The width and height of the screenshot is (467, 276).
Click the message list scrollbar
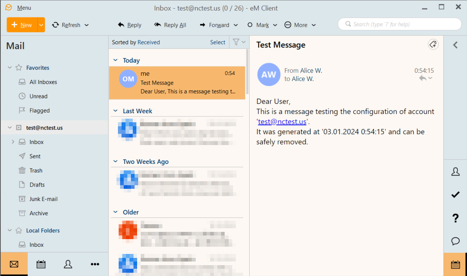247,72
